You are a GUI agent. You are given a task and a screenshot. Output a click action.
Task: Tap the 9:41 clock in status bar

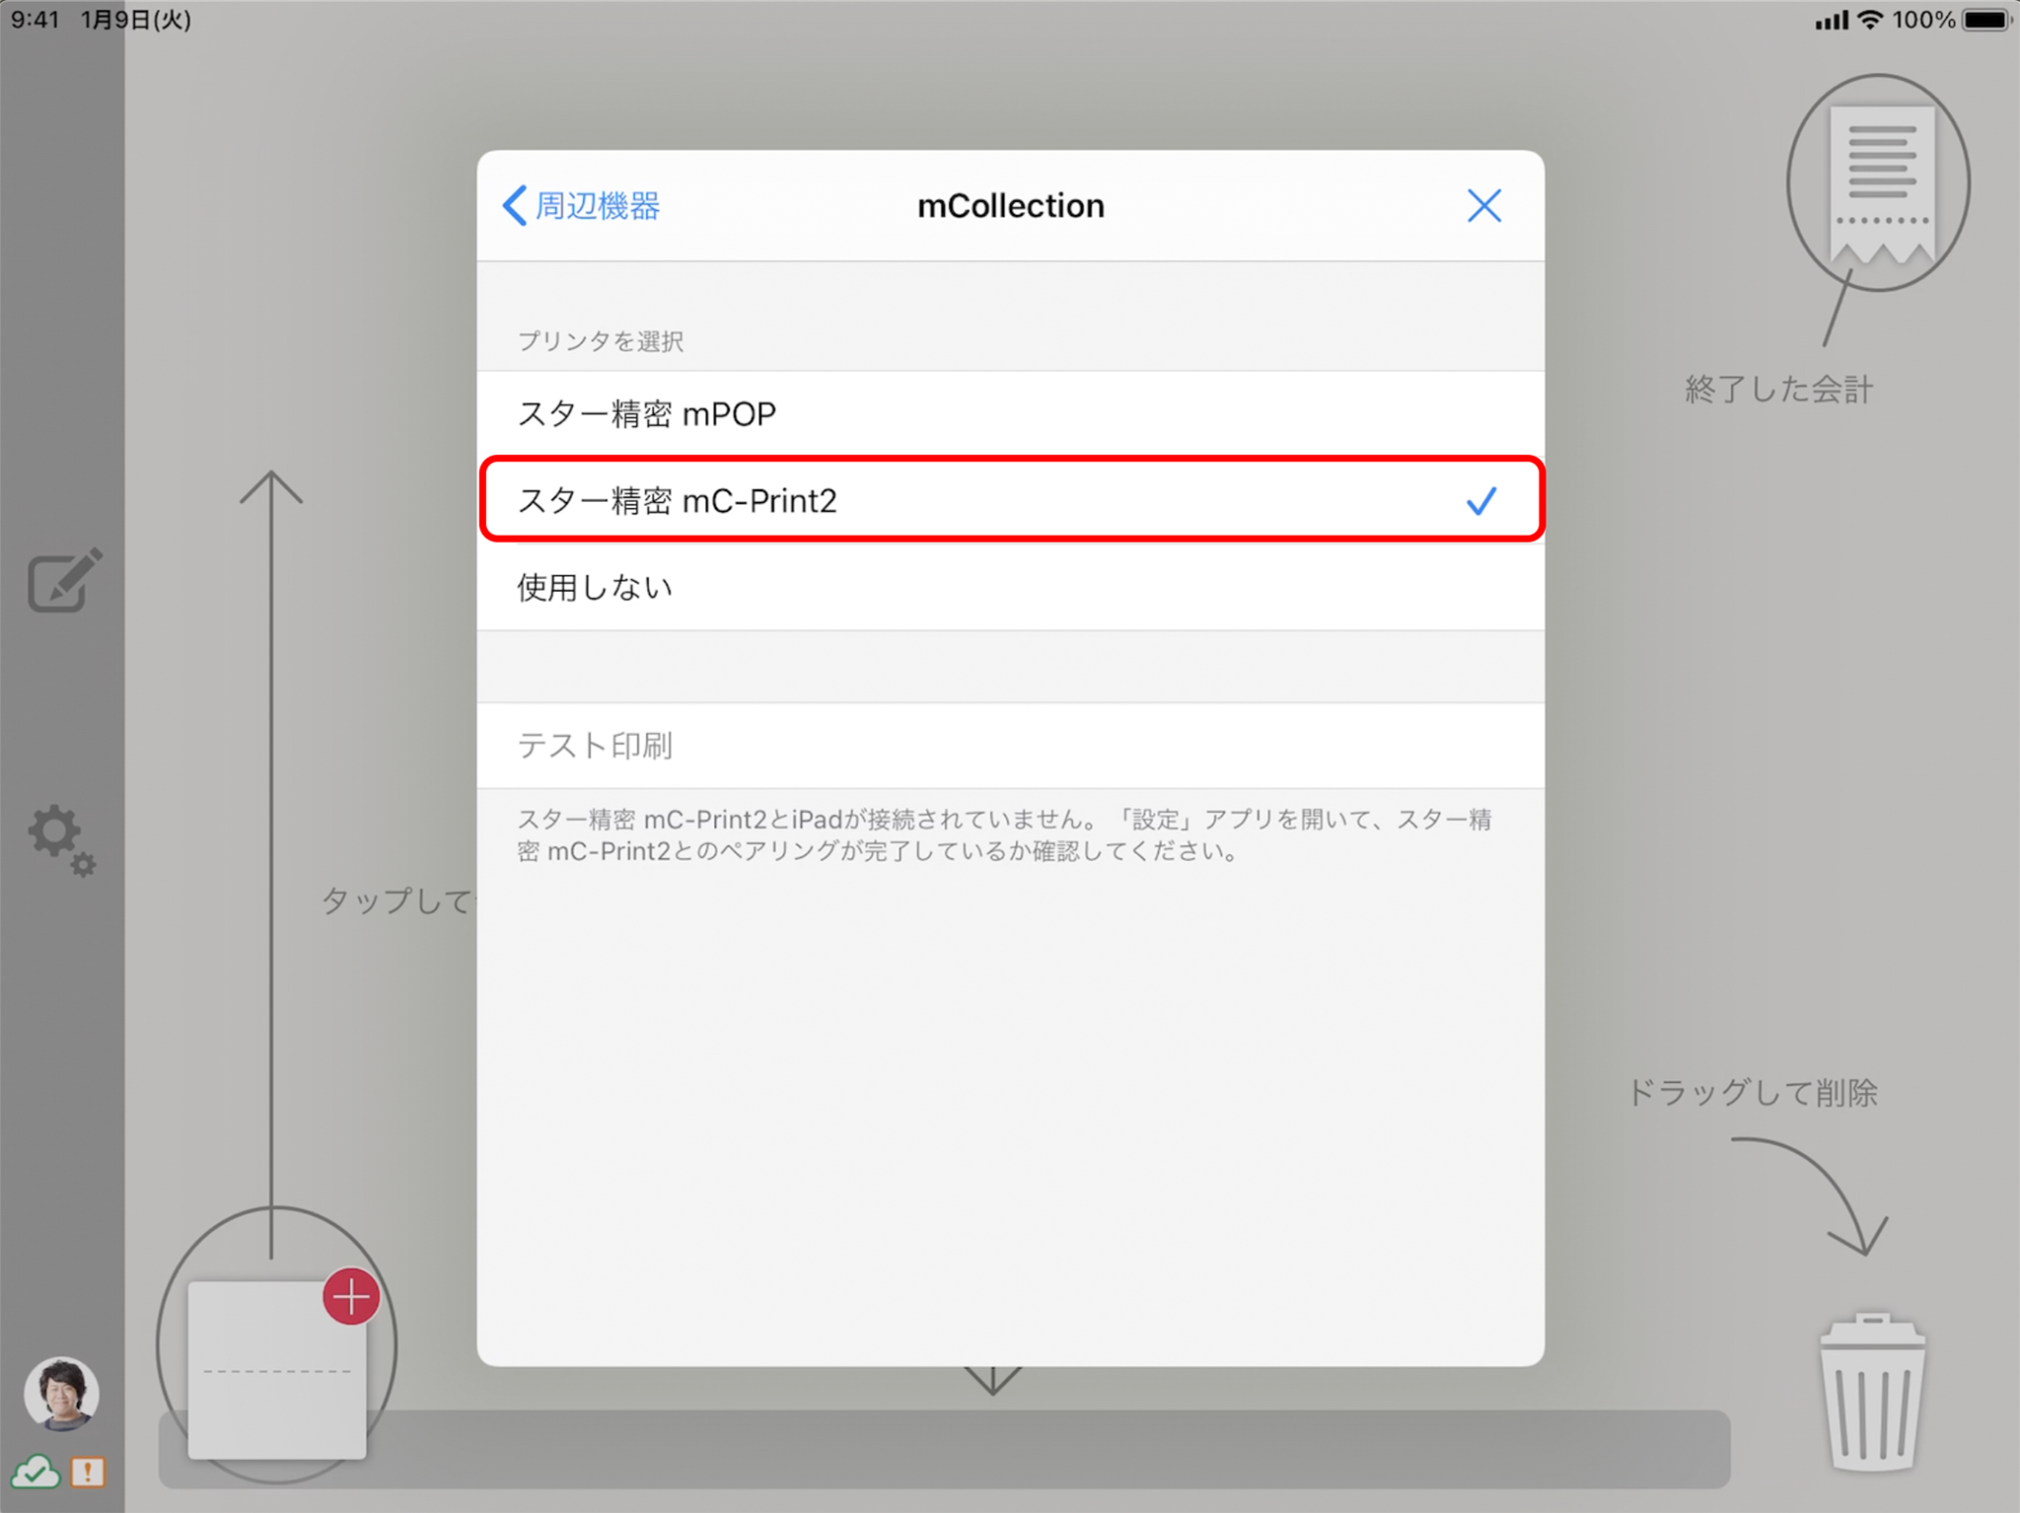coord(36,20)
